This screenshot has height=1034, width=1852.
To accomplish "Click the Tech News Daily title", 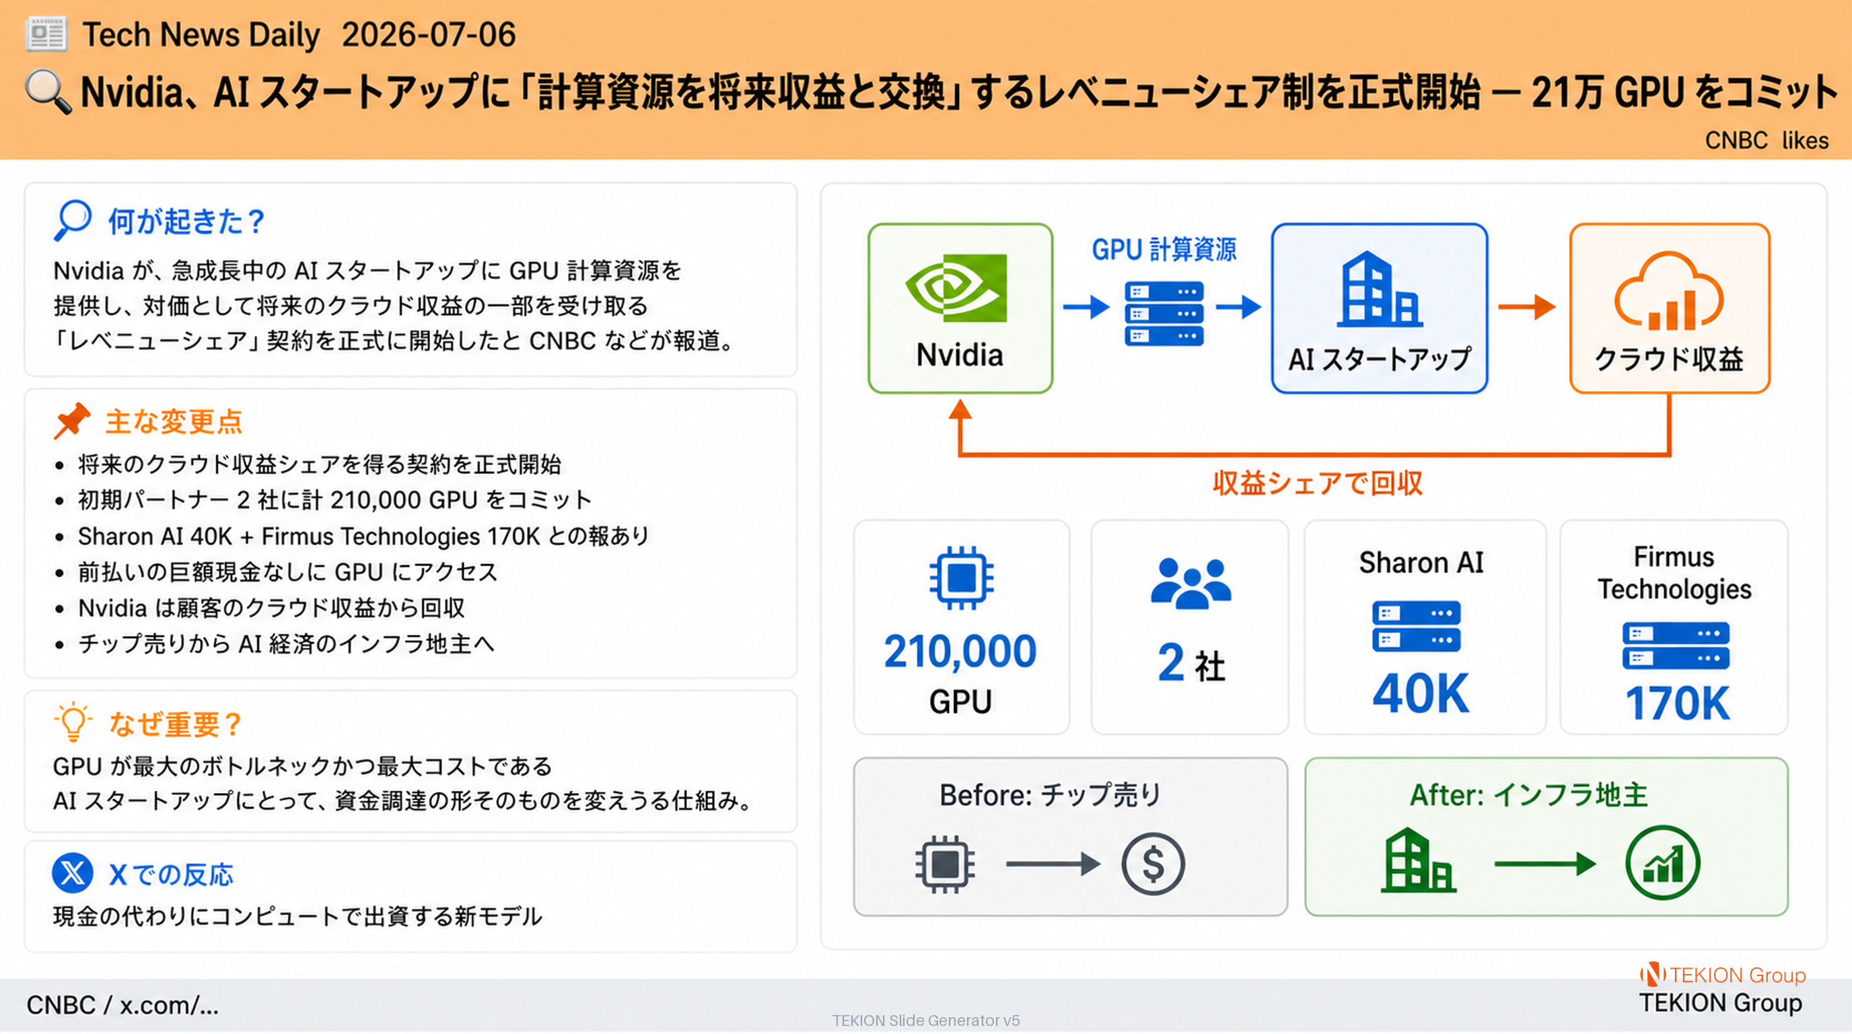I will coord(201,34).
